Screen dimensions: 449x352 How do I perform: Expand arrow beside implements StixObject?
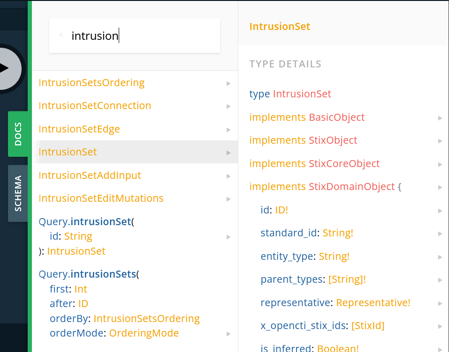440,141
